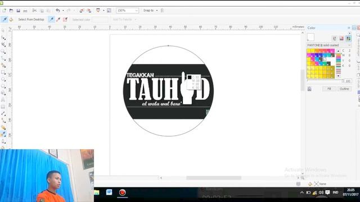
Task: Click the fill indicator icon in status bar
Action: (310, 184)
